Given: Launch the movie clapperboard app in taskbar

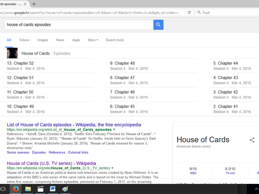Looking at the screenshot, I should (x=40, y=189).
